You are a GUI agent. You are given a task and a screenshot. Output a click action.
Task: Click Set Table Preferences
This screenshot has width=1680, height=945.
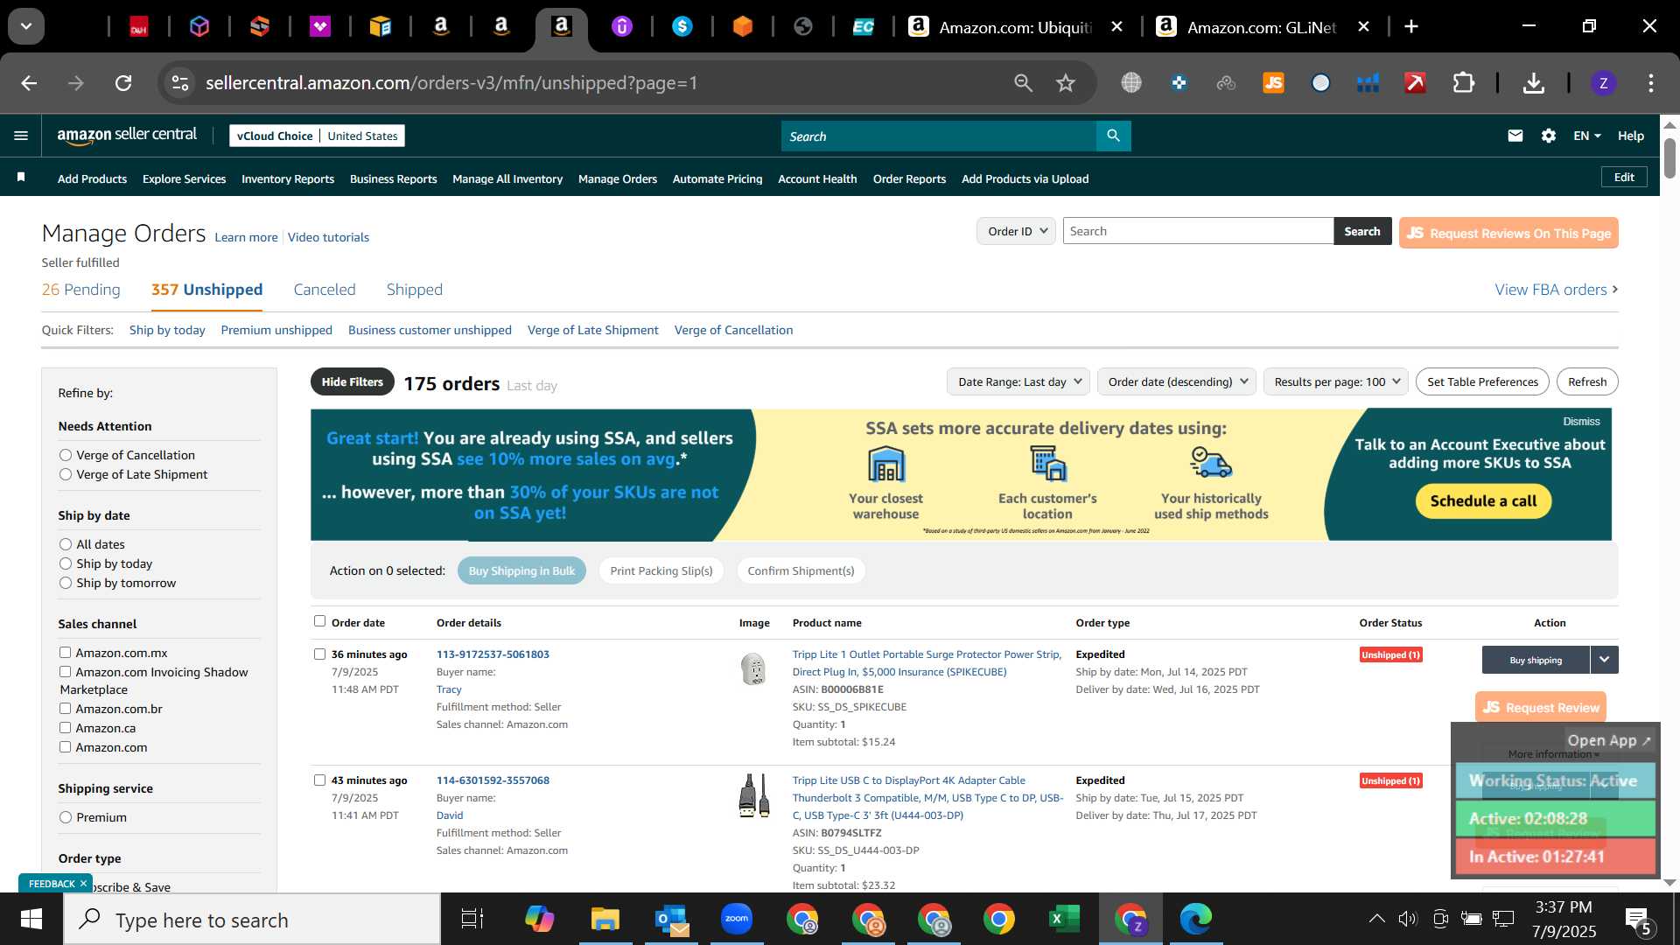point(1482,381)
